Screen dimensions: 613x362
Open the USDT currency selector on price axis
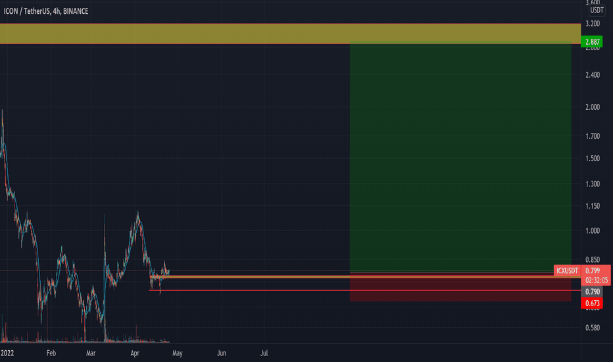pos(597,10)
